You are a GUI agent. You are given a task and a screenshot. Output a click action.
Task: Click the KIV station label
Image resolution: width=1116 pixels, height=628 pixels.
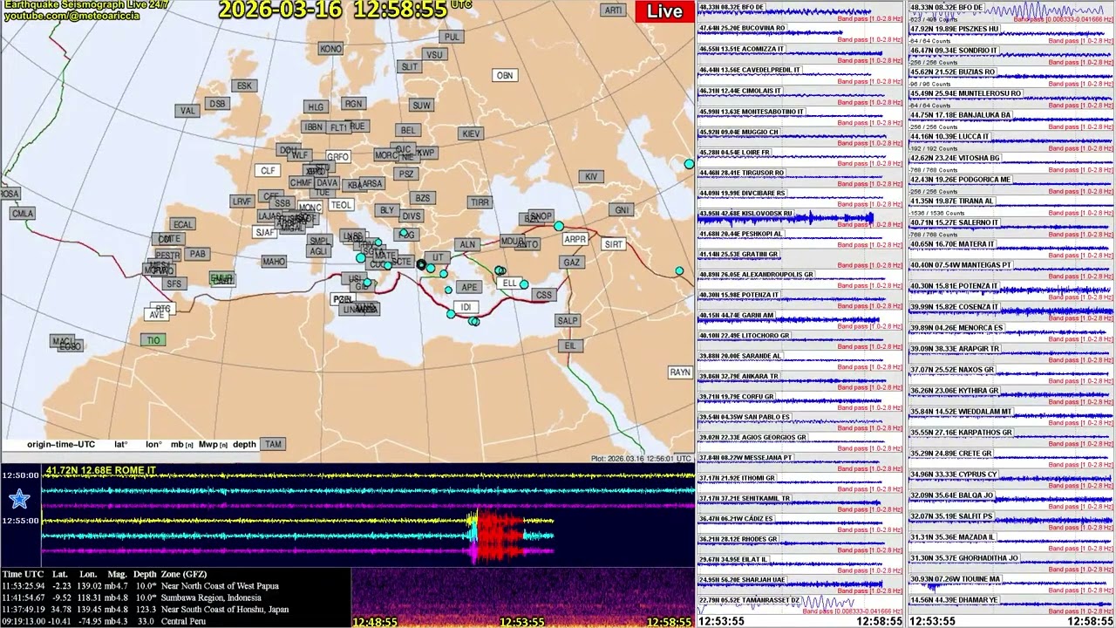[591, 176]
